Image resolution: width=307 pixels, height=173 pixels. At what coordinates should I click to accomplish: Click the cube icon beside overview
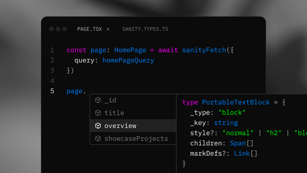click(98, 126)
